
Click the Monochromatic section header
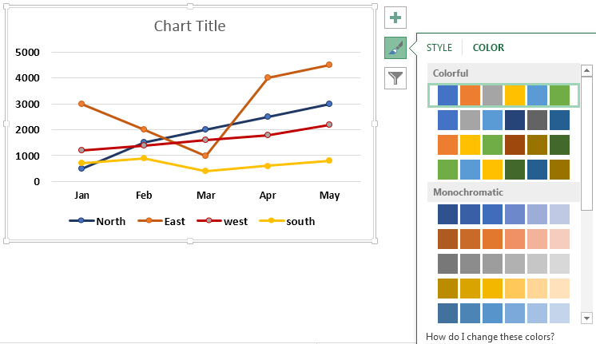click(x=503, y=192)
